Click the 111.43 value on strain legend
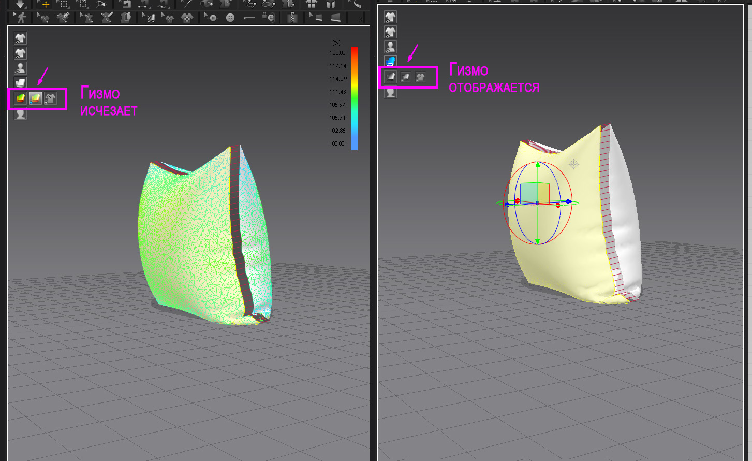 337,92
